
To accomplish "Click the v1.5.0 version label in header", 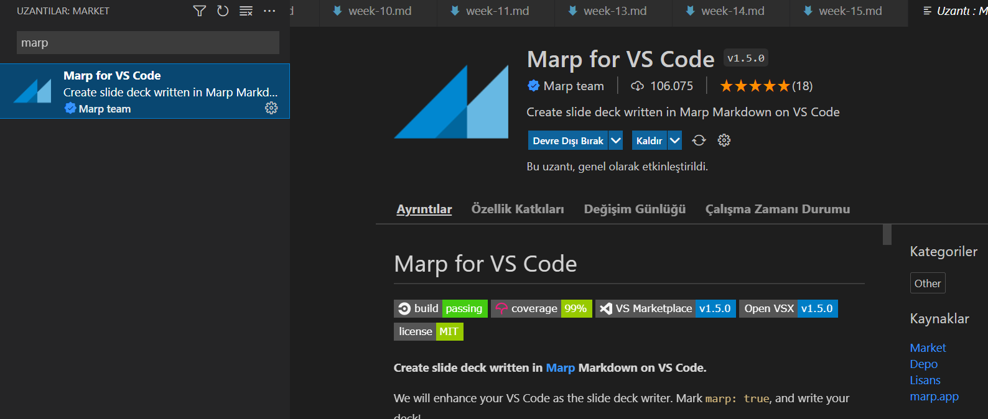I will (x=746, y=58).
